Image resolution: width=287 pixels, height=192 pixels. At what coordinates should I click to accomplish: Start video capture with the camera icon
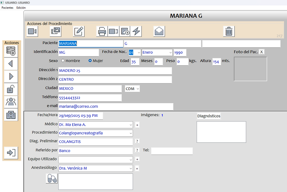click(x=32, y=31)
